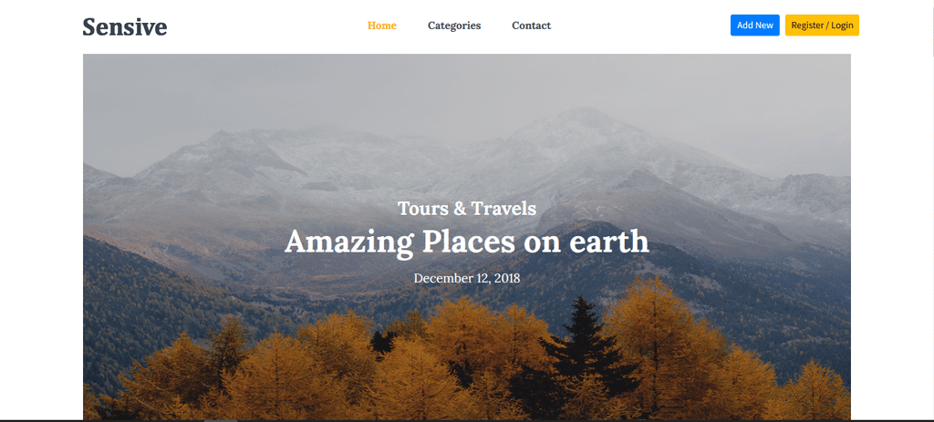Click the blue Add New button
Viewport: 934px width, 422px height.
(x=754, y=25)
